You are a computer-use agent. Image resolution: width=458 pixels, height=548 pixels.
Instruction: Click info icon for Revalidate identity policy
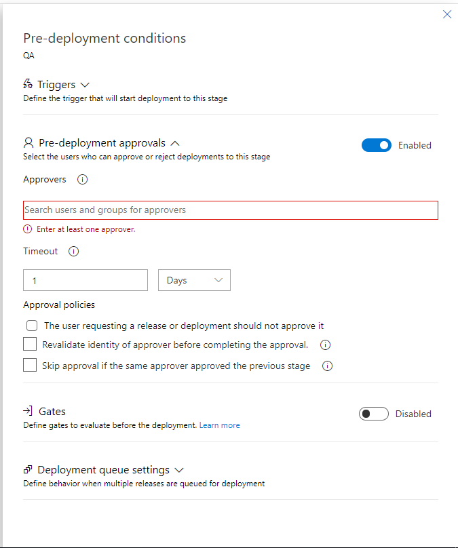[325, 345]
